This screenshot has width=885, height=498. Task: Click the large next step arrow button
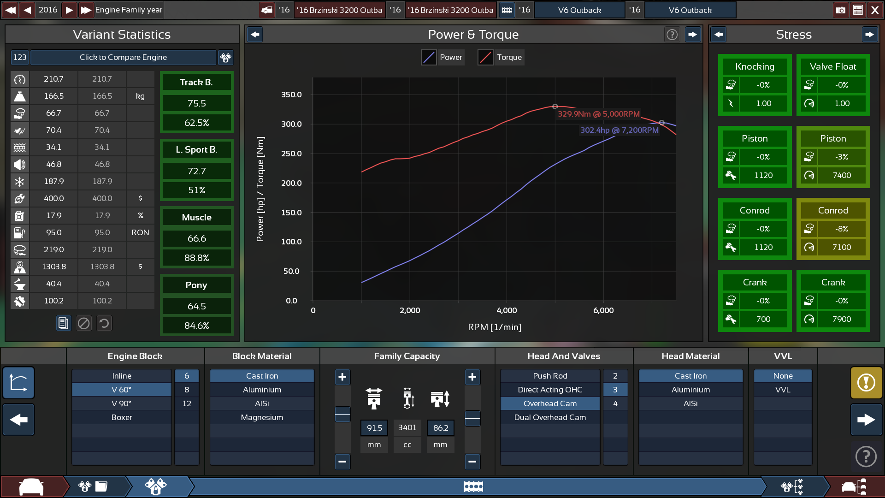(x=866, y=419)
